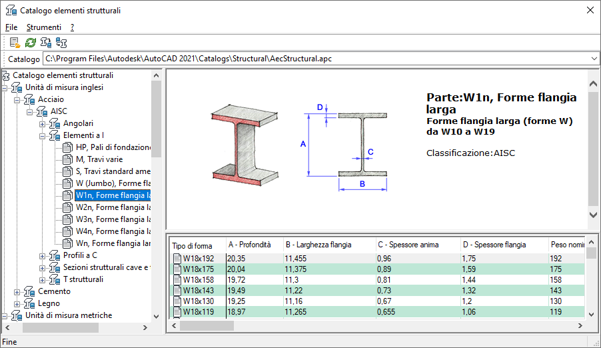Click the Acciaio folder icon
The width and height of the screenshot is (601, 348).
pos(29,99)
